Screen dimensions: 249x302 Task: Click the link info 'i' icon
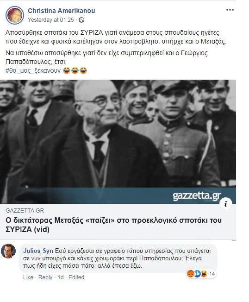point(226,204)
